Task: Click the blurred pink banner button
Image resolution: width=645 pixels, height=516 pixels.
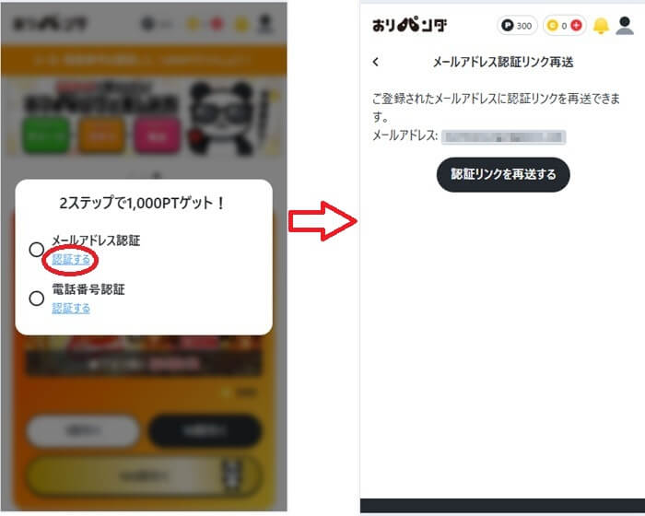Action: click(x=157, y=135)
